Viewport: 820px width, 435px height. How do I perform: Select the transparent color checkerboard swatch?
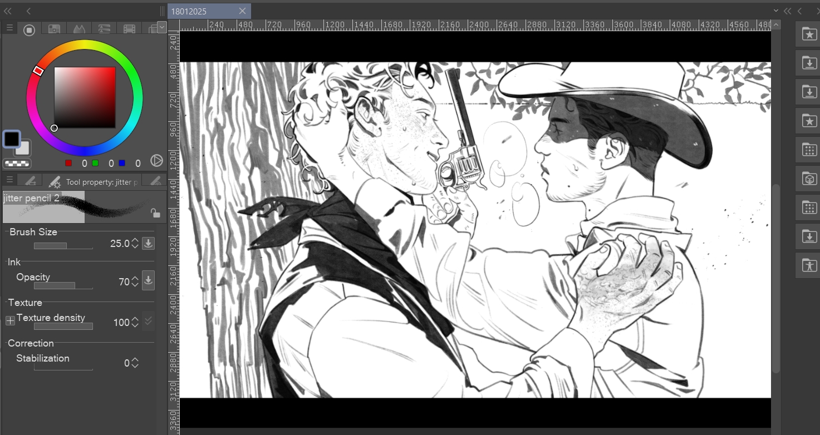(17, 164)
